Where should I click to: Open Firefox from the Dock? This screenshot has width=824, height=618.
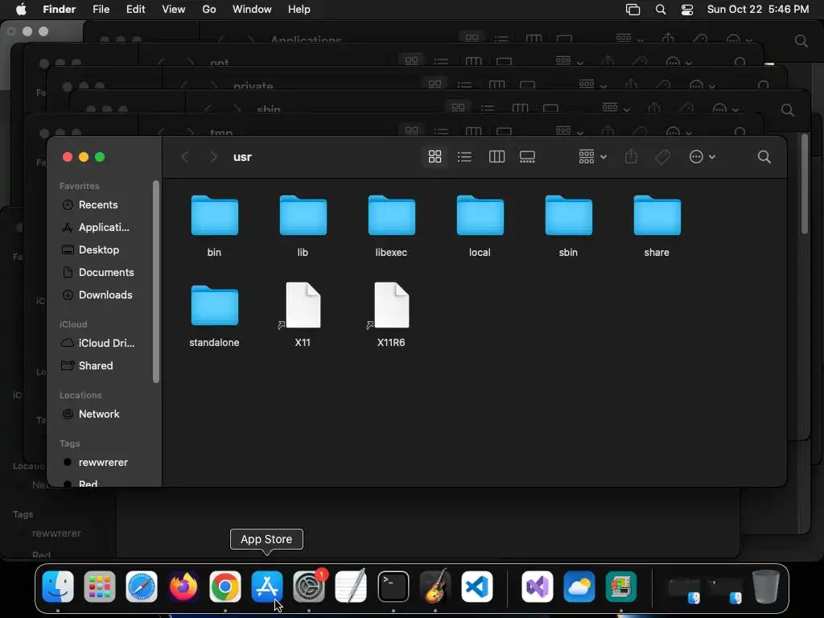tap(183, 587)
